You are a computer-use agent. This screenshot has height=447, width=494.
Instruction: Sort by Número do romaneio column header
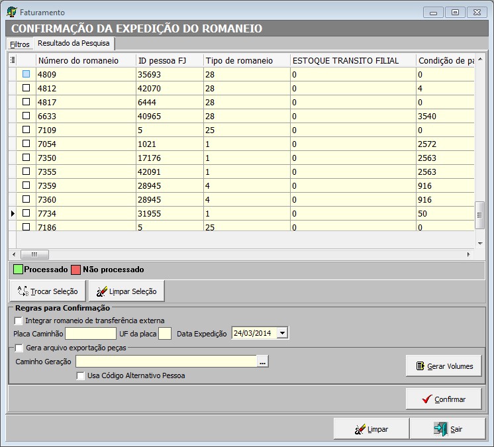(x=78, y=60)
